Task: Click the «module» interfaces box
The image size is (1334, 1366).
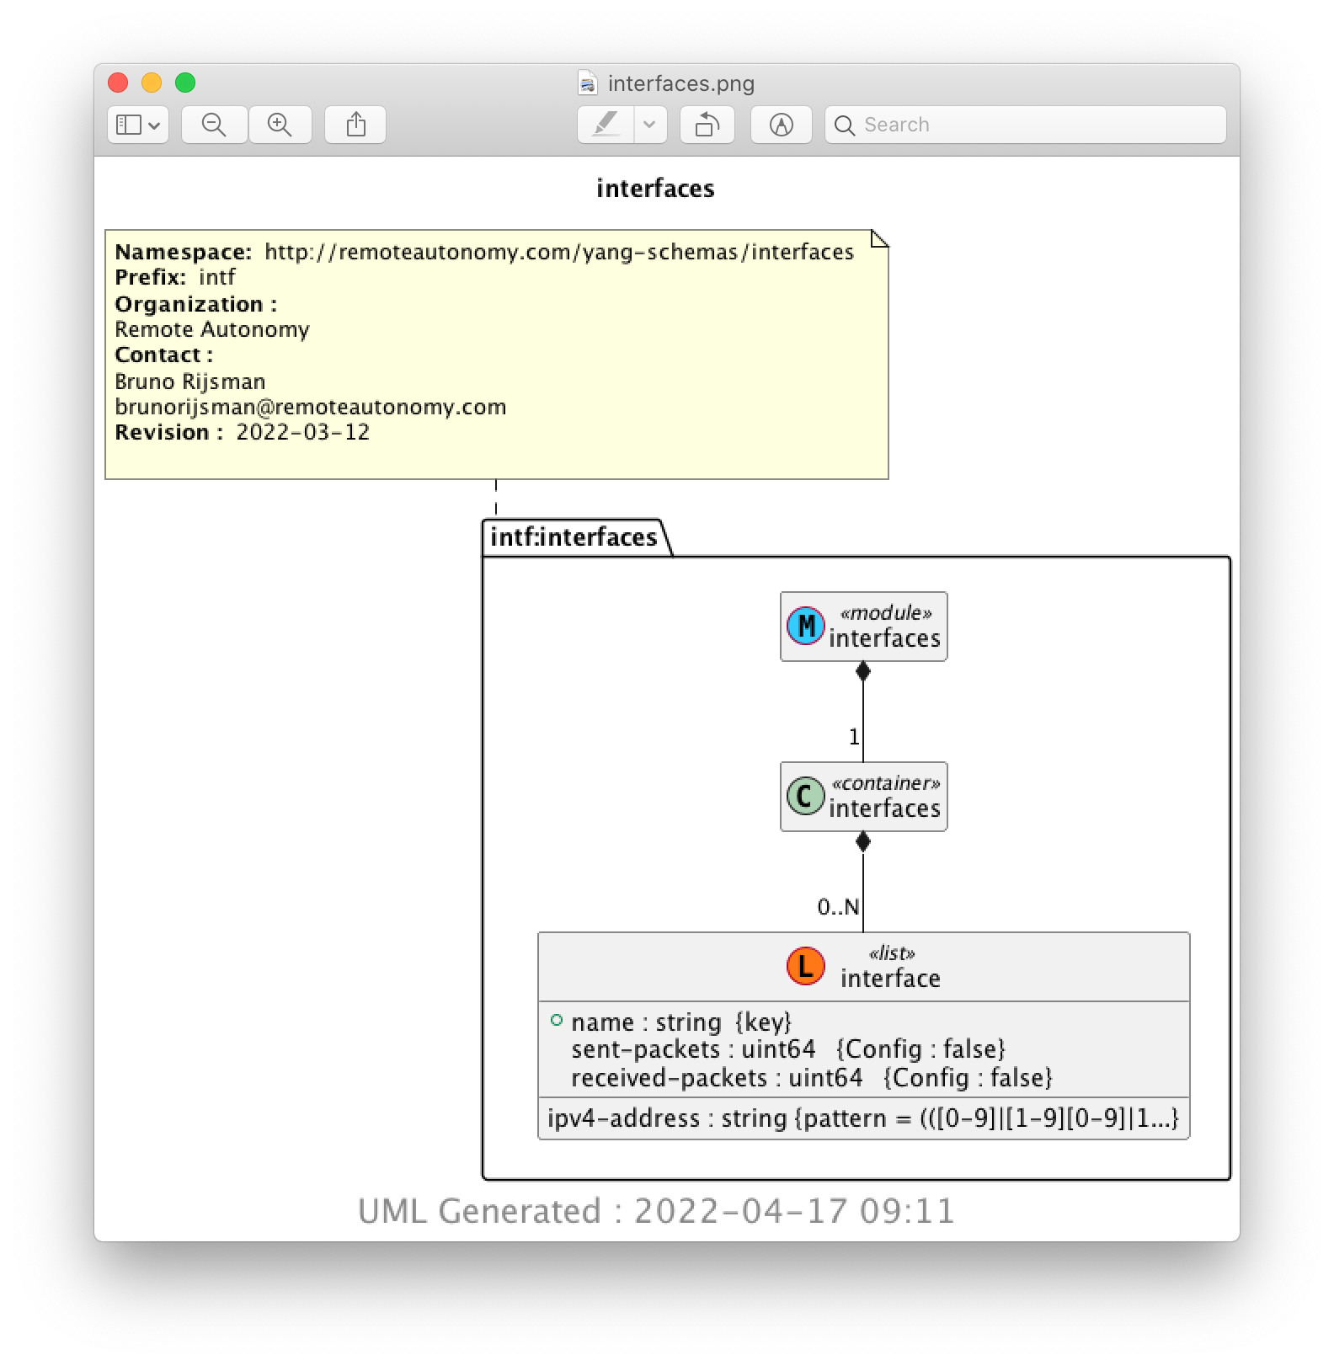Action: (x=864, y=627)
